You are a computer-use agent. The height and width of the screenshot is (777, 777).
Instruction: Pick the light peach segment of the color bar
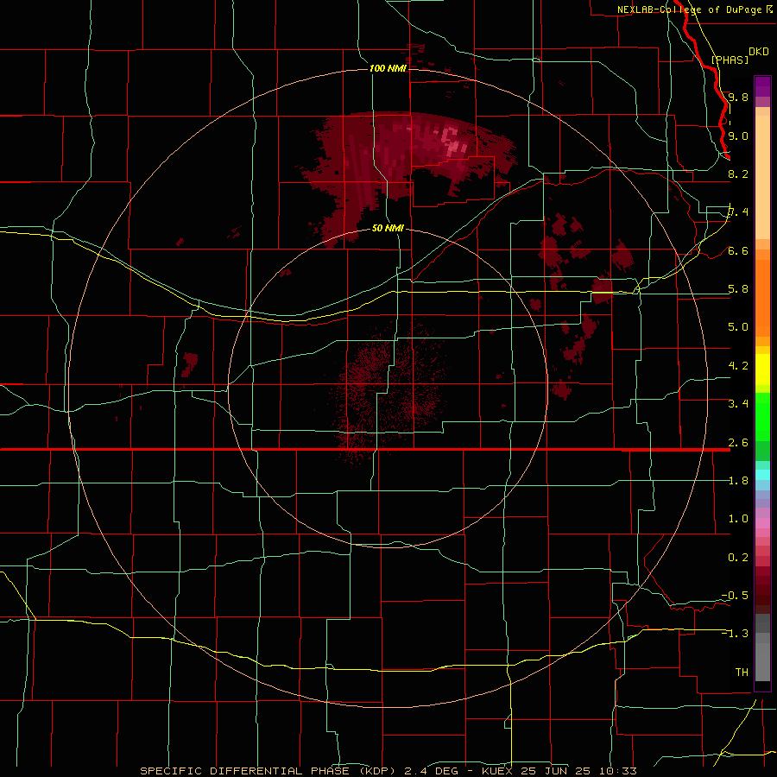click(762, 177)
